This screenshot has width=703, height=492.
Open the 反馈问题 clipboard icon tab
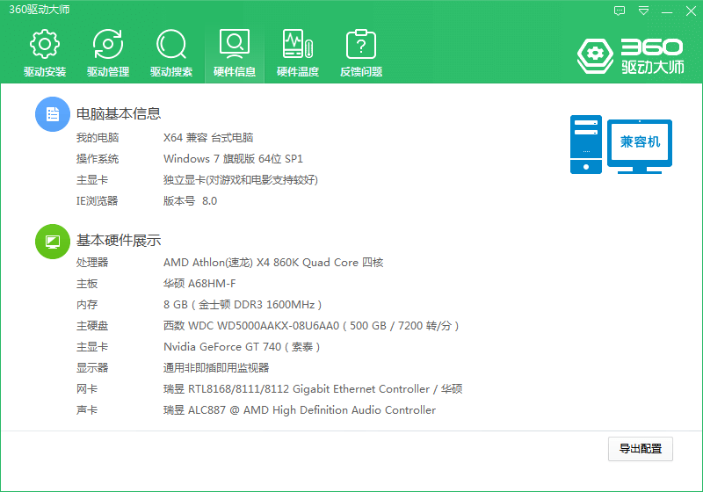click(x=361, y=53)
